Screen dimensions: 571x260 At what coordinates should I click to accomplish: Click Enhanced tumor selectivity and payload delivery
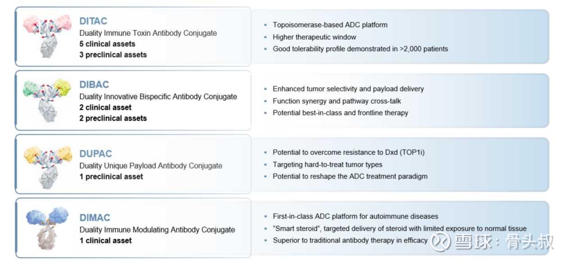click(x=348, y=89)
